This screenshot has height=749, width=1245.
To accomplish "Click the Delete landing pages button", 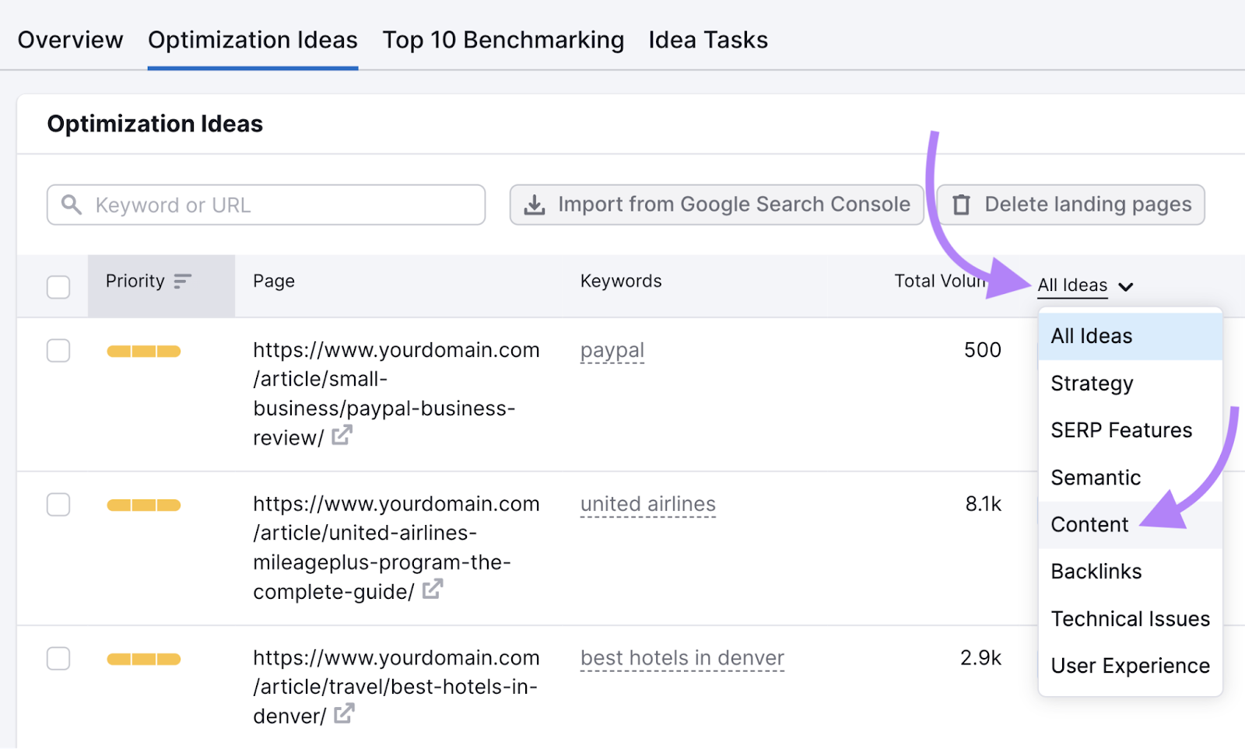I will (1071, 205).
